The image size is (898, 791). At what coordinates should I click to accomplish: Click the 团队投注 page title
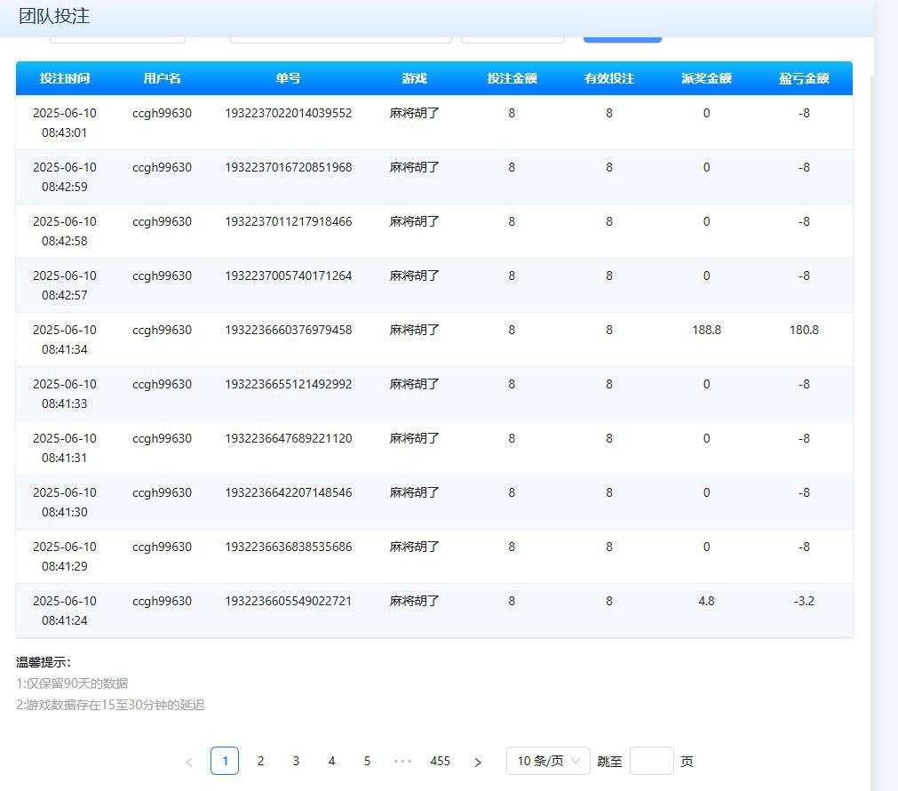54,16
